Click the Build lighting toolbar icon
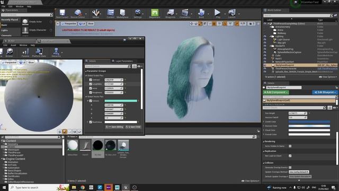339x191 pixels. coord(201,14)
